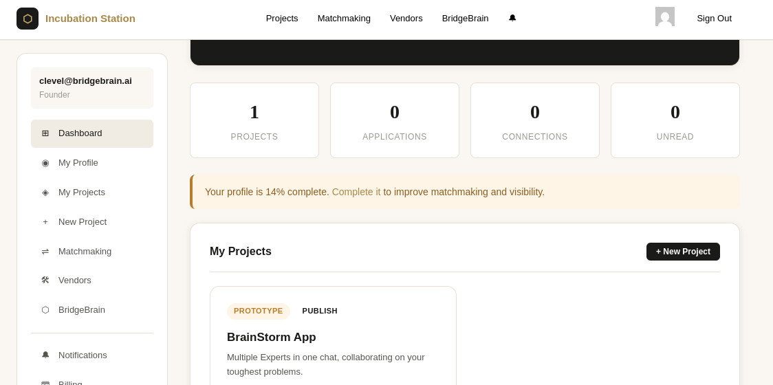Click the Sign Out link
Screen dimensions: 773x385
(x=714, y=19)
